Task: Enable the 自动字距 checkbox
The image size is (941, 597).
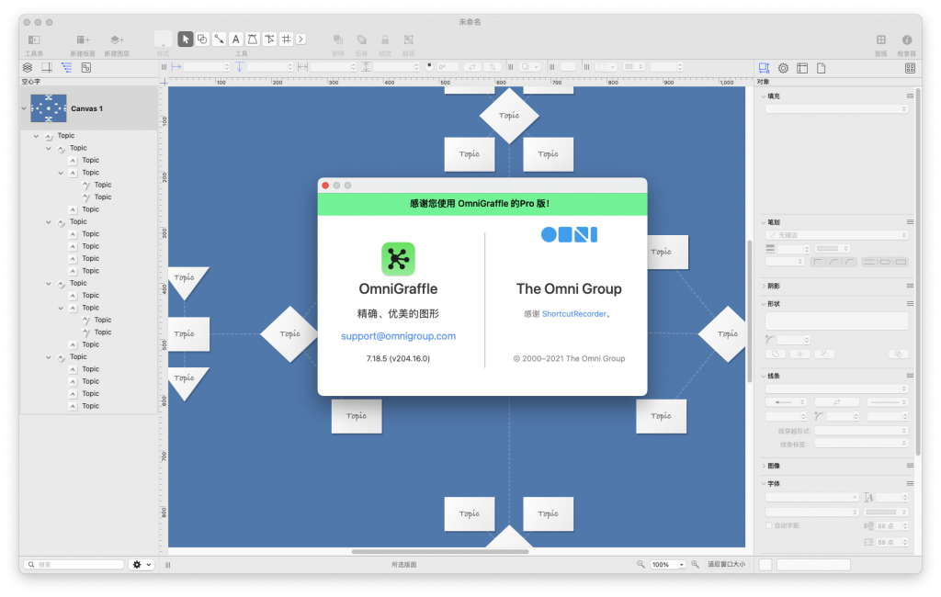Action: pyautogui.click(x=769, y=525)
